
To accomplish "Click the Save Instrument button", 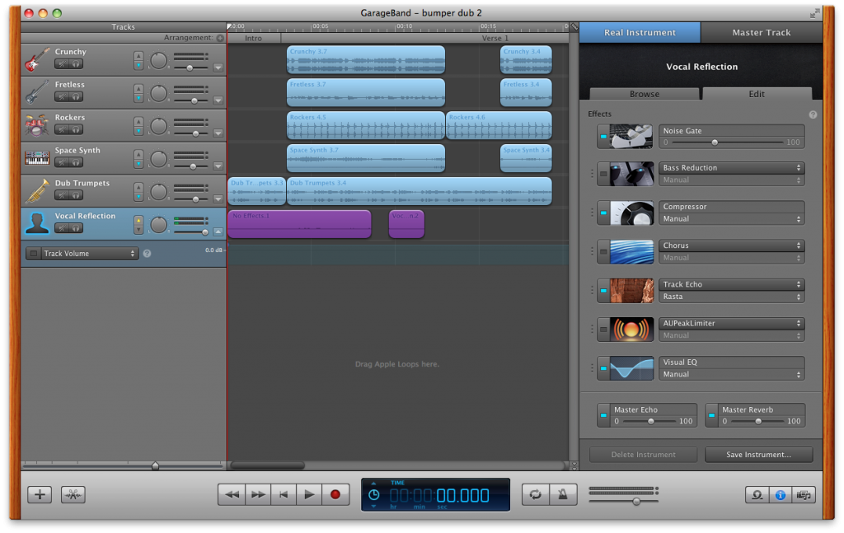I will pyautogui.click(x=758, y=455).
